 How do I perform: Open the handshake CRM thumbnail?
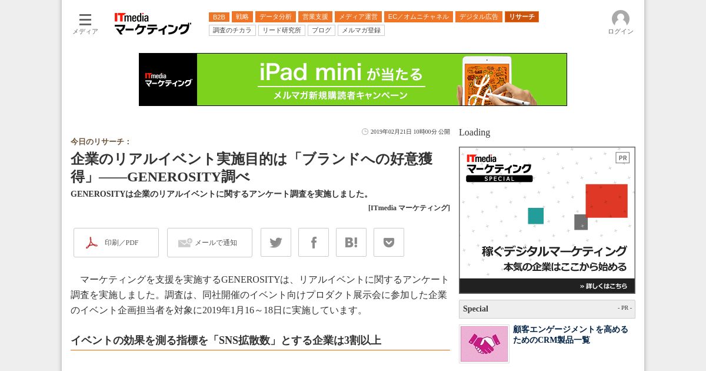(484, 344)
